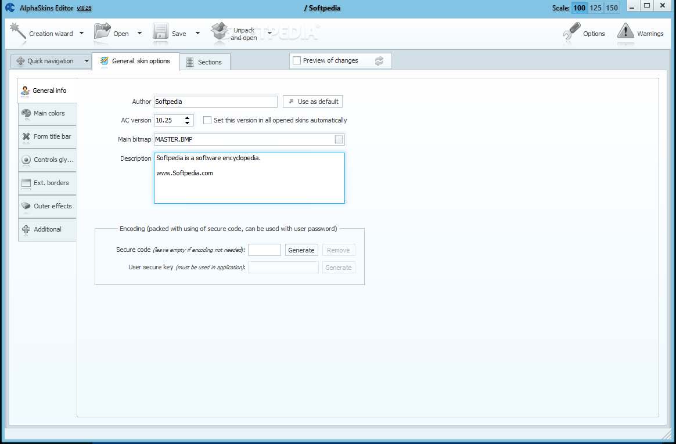Expand the Open dropdown arrow
The width and height of the screenshot is (676, 444).
(139, 33)
